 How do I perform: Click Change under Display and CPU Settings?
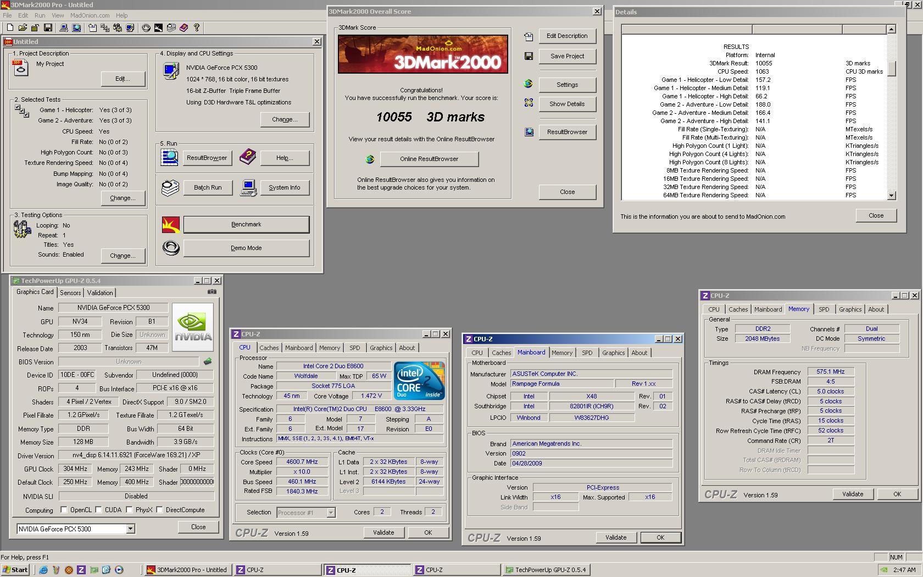click(x=285, y=119)
